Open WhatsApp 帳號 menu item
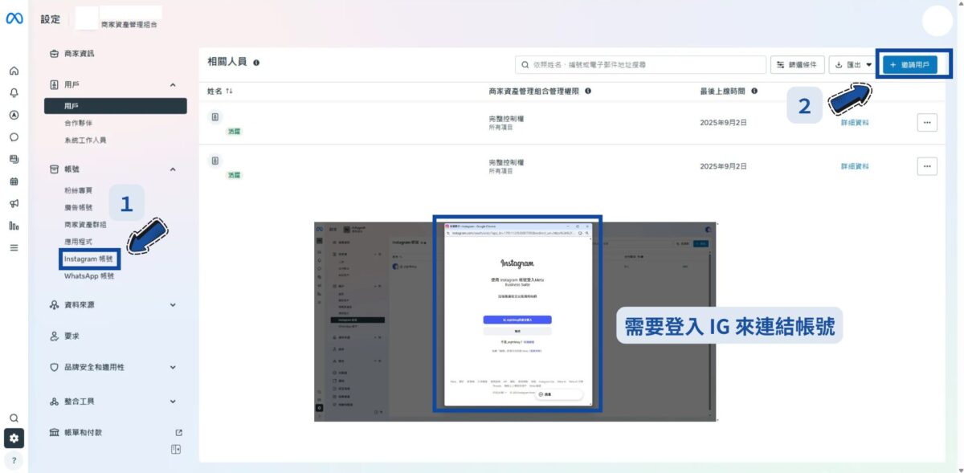The height and width of the screenshot is (473, 964). 89,275
